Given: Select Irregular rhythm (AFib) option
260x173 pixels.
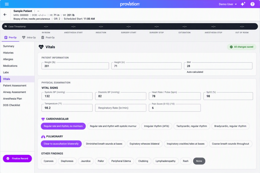Looking at the screenshot, I should pos(156,126).
